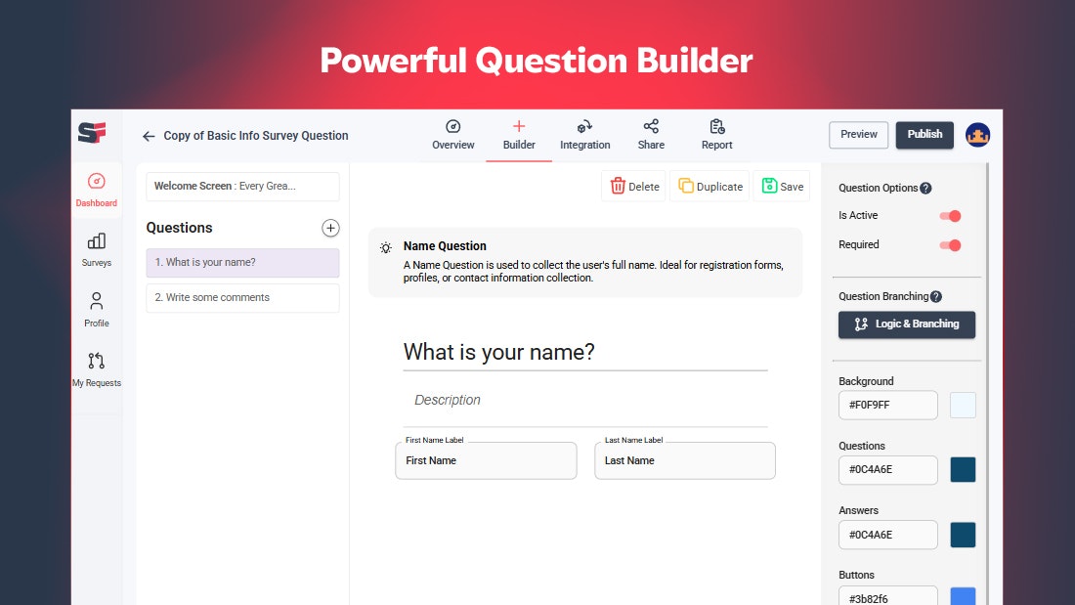This screenshot has height=605, width=1075.
Task: Toggle the Is Active switch
Action: click(949, 215)
